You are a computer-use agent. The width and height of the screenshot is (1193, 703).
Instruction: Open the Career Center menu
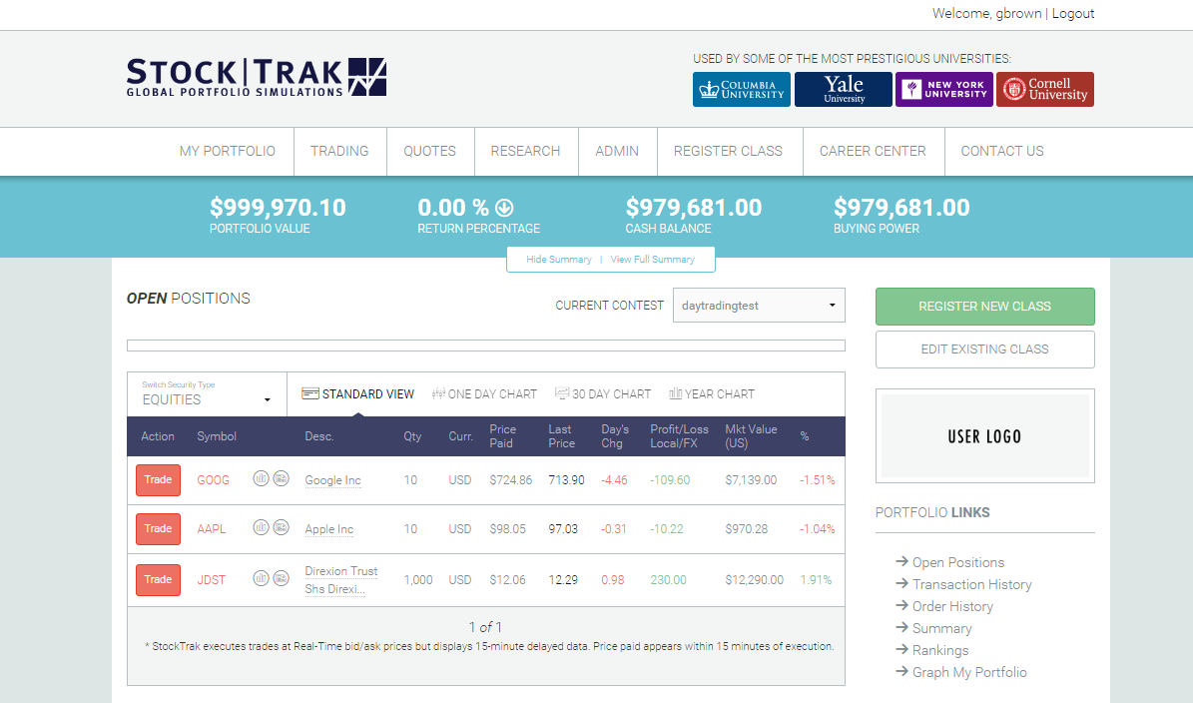(x=873, y=152)
